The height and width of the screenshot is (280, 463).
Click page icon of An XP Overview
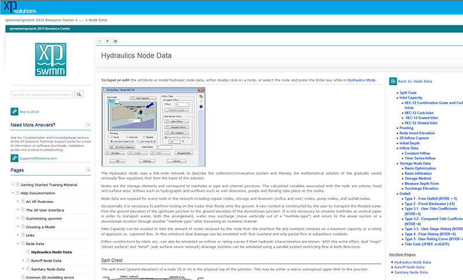pos(23,201)
